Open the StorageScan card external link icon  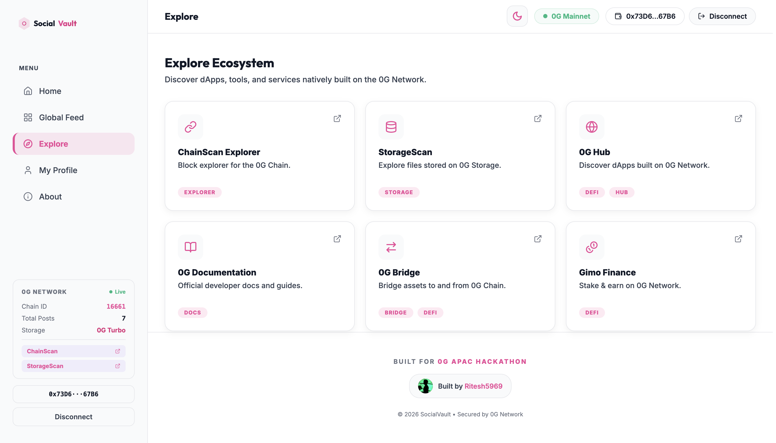coord(537,118)
